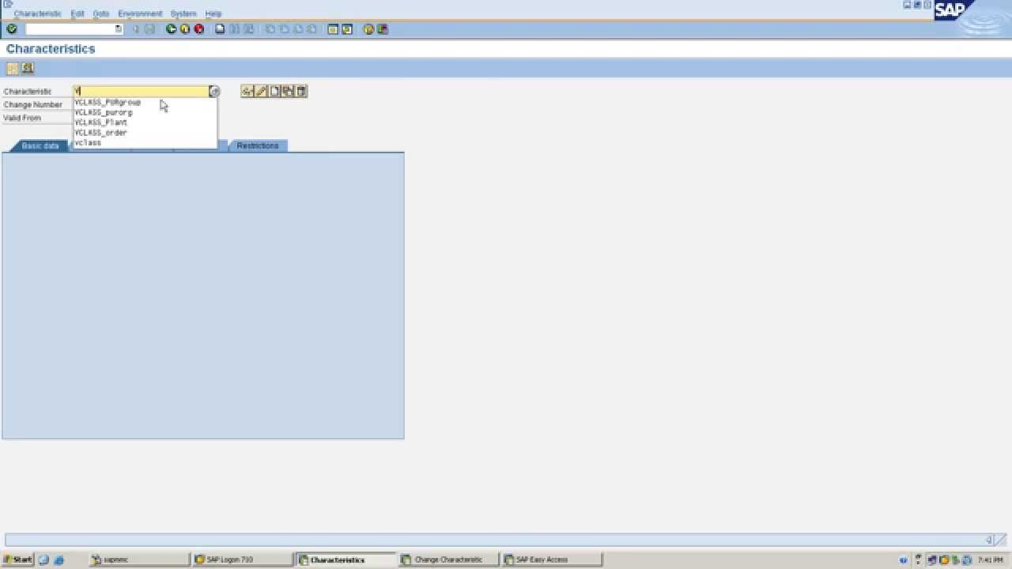1012x569 pixels.
Task: Switch to the Basic data tab
Action: click(40, 146)
